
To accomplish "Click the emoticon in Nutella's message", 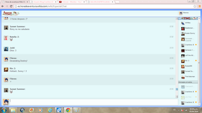I will coord(11,40).
